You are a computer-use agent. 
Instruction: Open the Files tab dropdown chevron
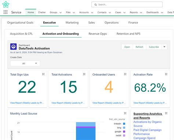pos(74,12)
